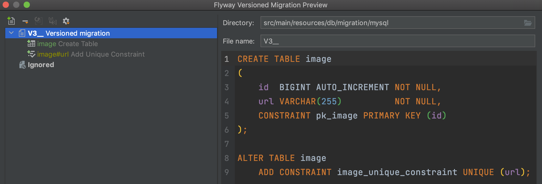Click the Directory label
The image size is (542, 184).
(238, 23)
